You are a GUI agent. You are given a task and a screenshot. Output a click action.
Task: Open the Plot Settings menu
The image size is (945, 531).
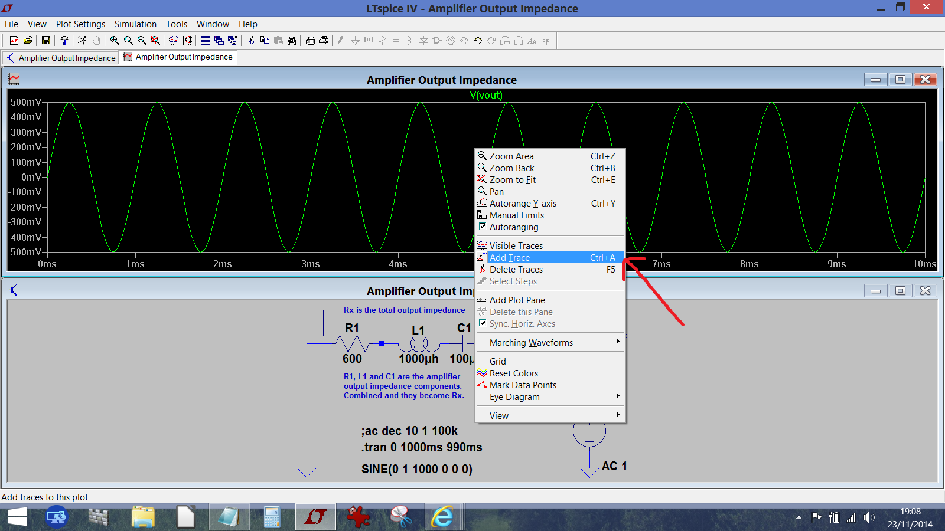click(80, 24)
